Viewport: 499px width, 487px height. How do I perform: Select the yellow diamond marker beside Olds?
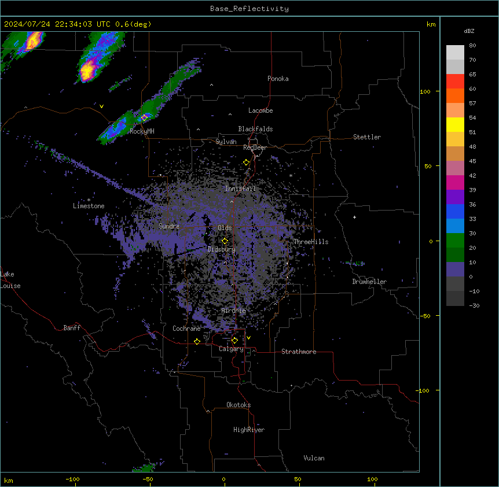pyautogui.click(x=225, y=241)
